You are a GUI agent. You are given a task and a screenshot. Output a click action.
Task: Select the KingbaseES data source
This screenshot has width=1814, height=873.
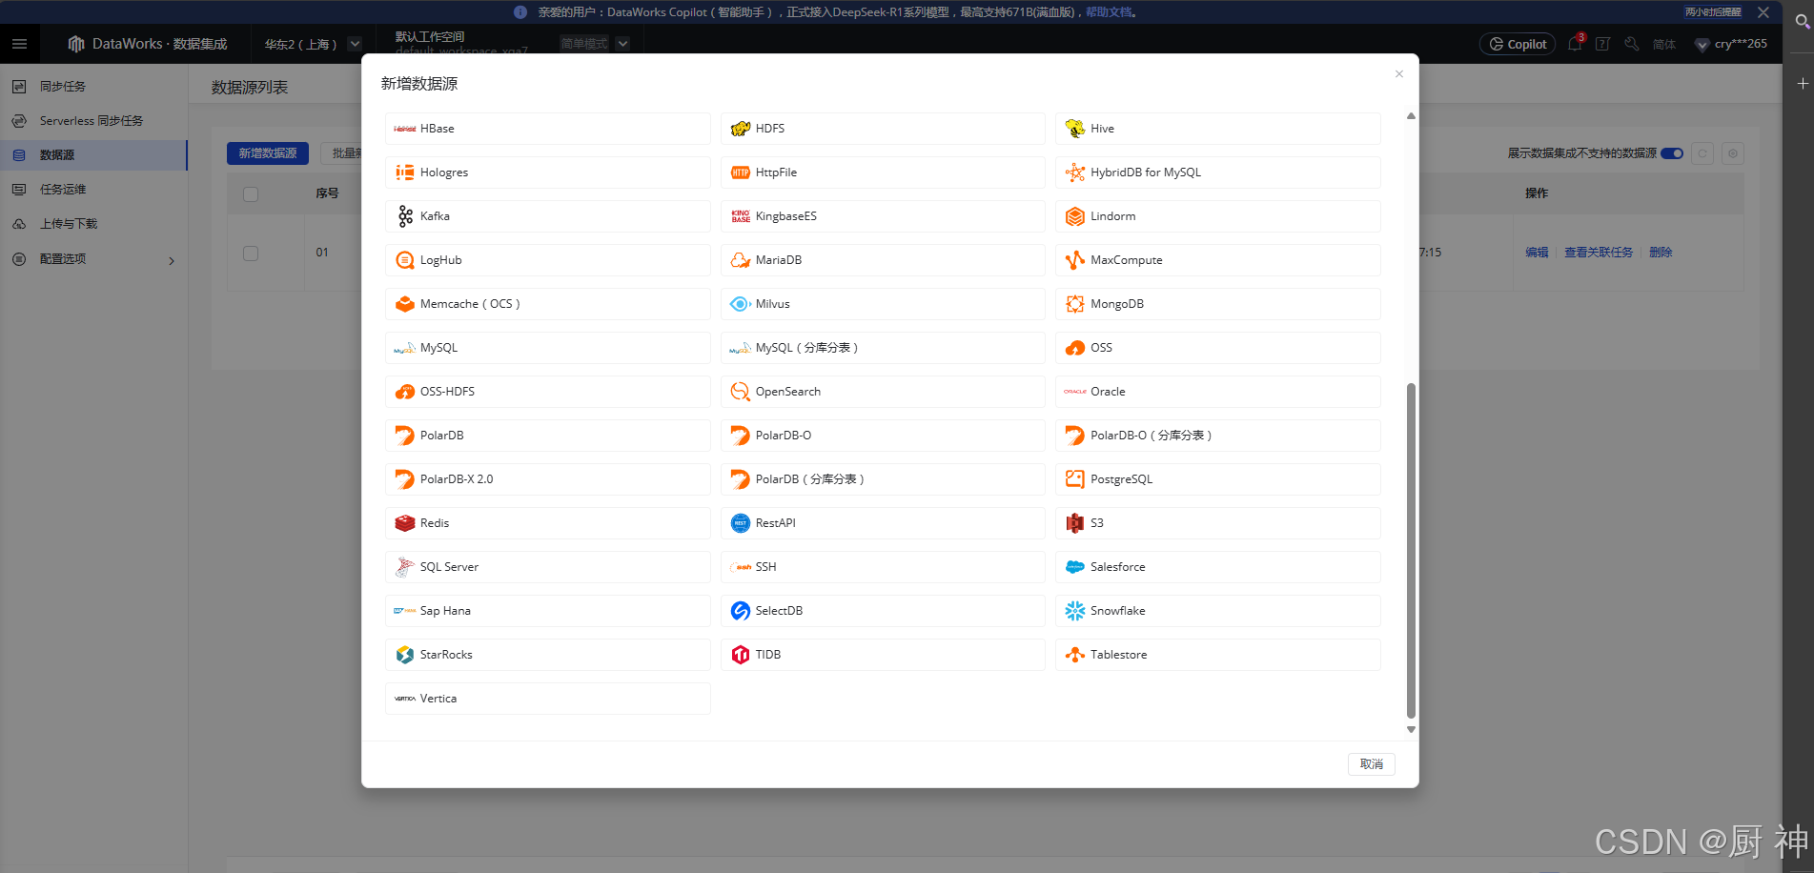[883, 216]
